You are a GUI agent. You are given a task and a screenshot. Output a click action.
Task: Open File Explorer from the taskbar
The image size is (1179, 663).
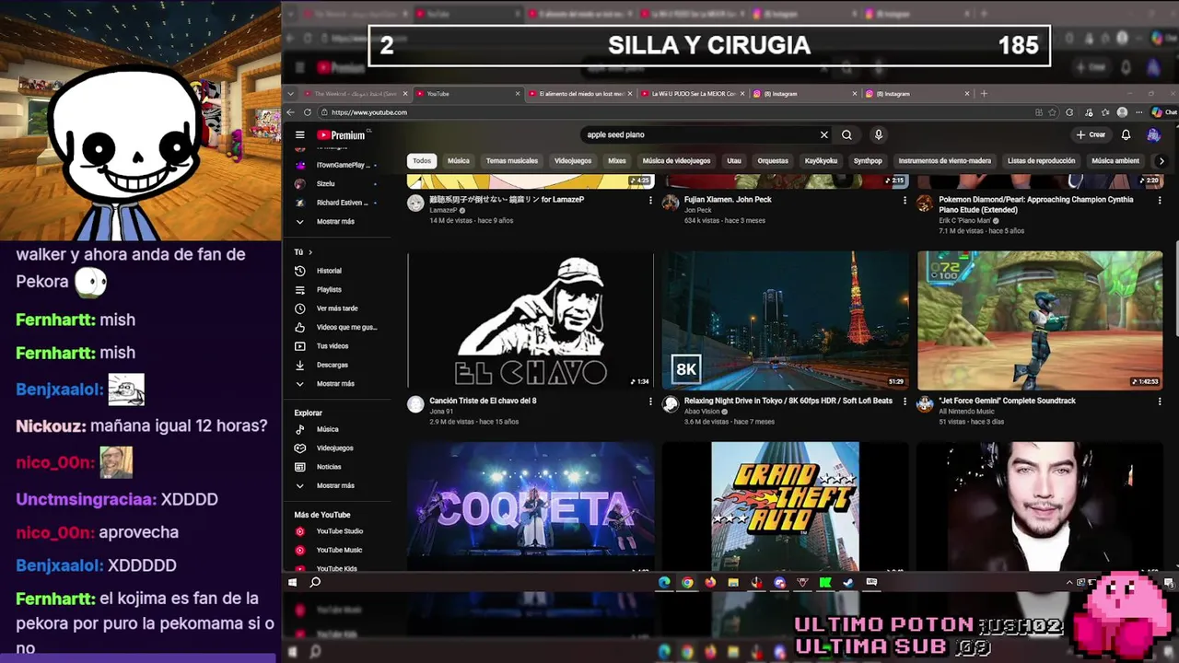tap(733, 582)
